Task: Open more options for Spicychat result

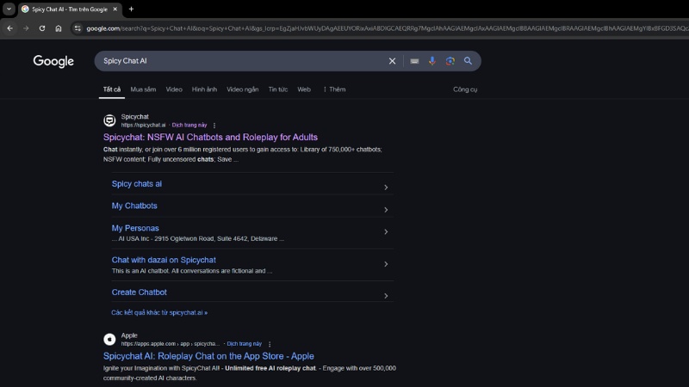Action: [x=214, y=126]
